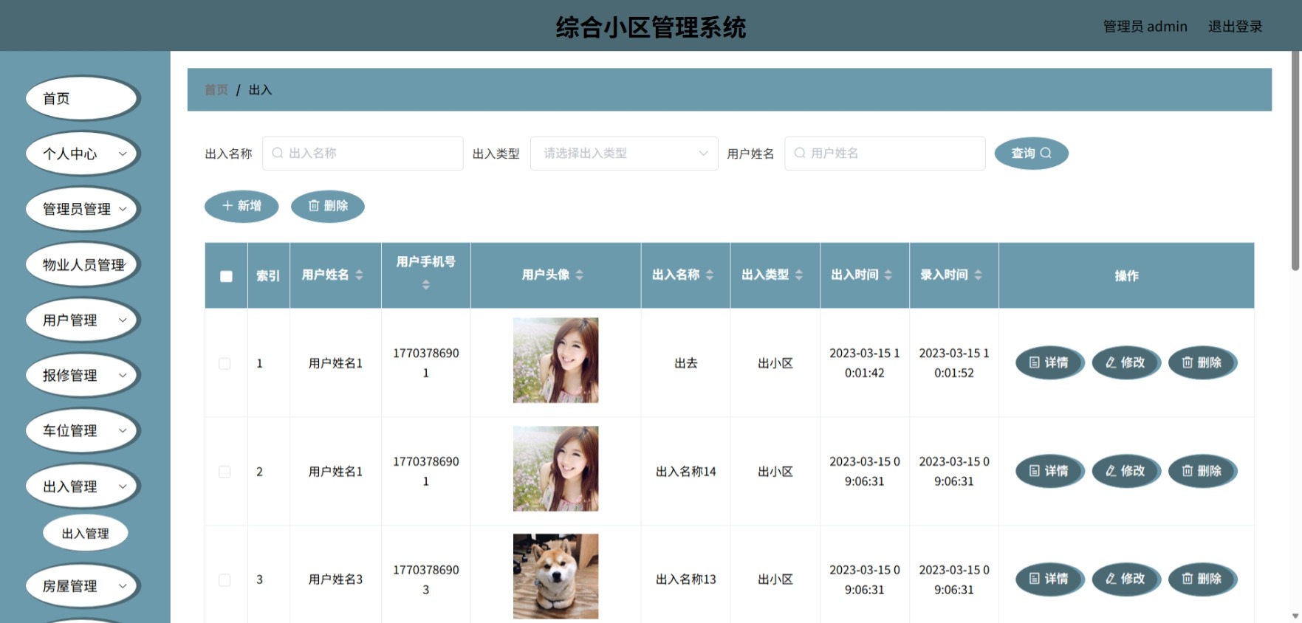Expand the 用户管理 sidebar menu
Viewport: 1302px width, 623px height.
83,320
